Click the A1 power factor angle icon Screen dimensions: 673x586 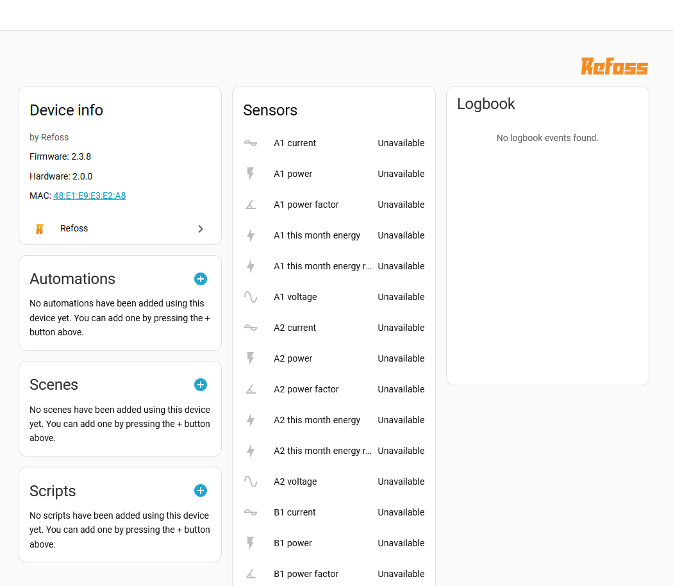click(x=251, y=205)
